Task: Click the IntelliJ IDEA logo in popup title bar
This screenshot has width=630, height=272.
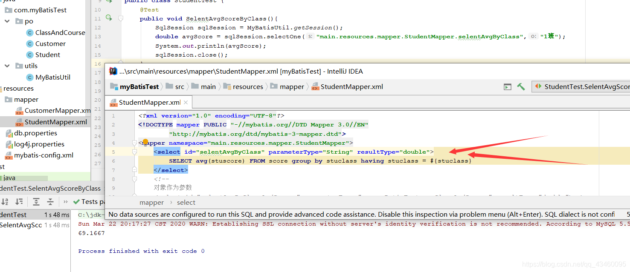Action: click(113, 71)
